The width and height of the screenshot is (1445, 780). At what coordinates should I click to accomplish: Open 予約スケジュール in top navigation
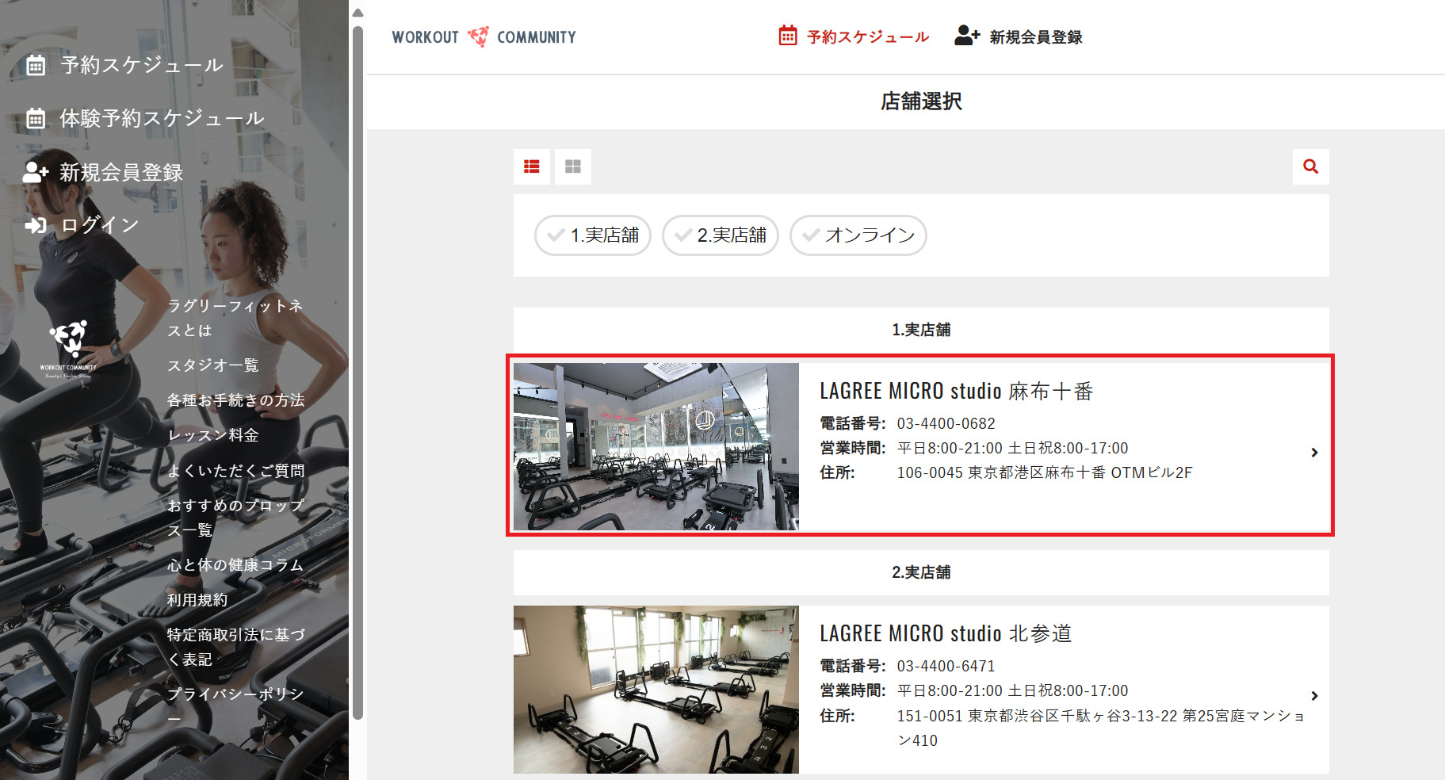click(x=868, y=37)
